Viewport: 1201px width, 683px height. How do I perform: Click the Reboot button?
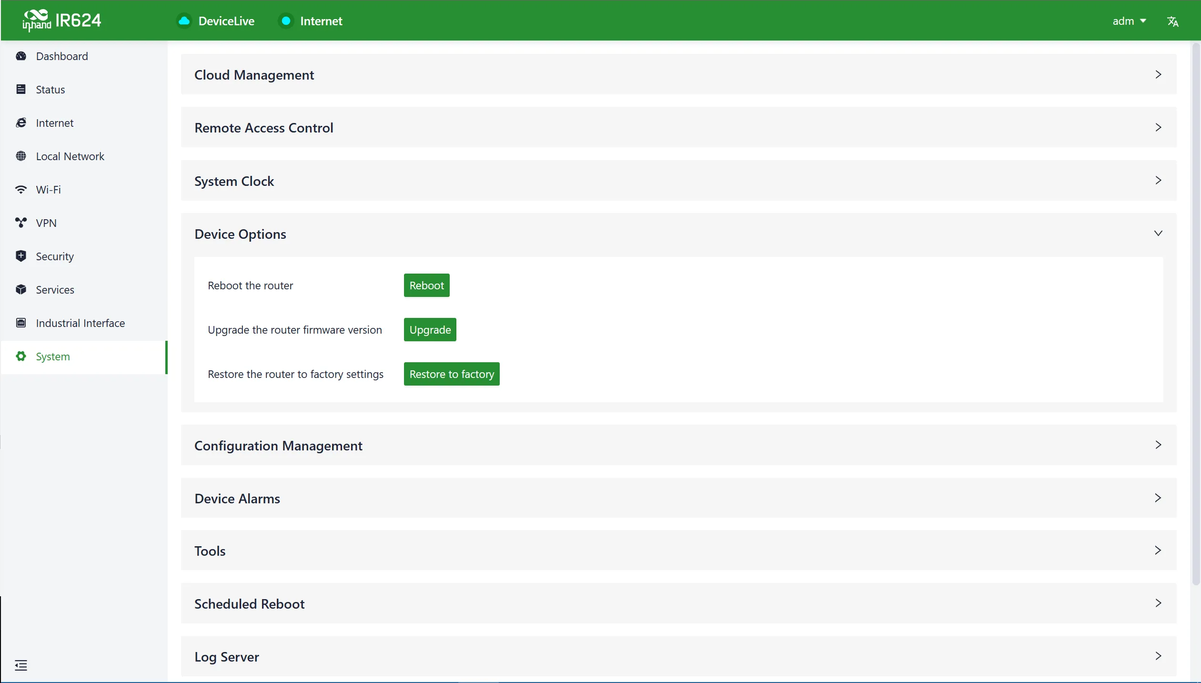pyautogui.click(x=426, y=285)
